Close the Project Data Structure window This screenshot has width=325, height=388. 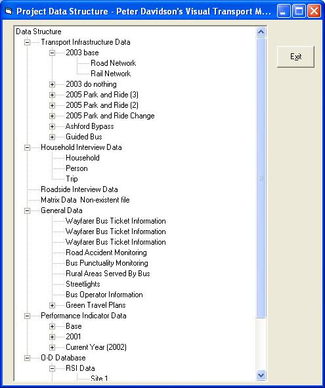click(x=314, y=11)
